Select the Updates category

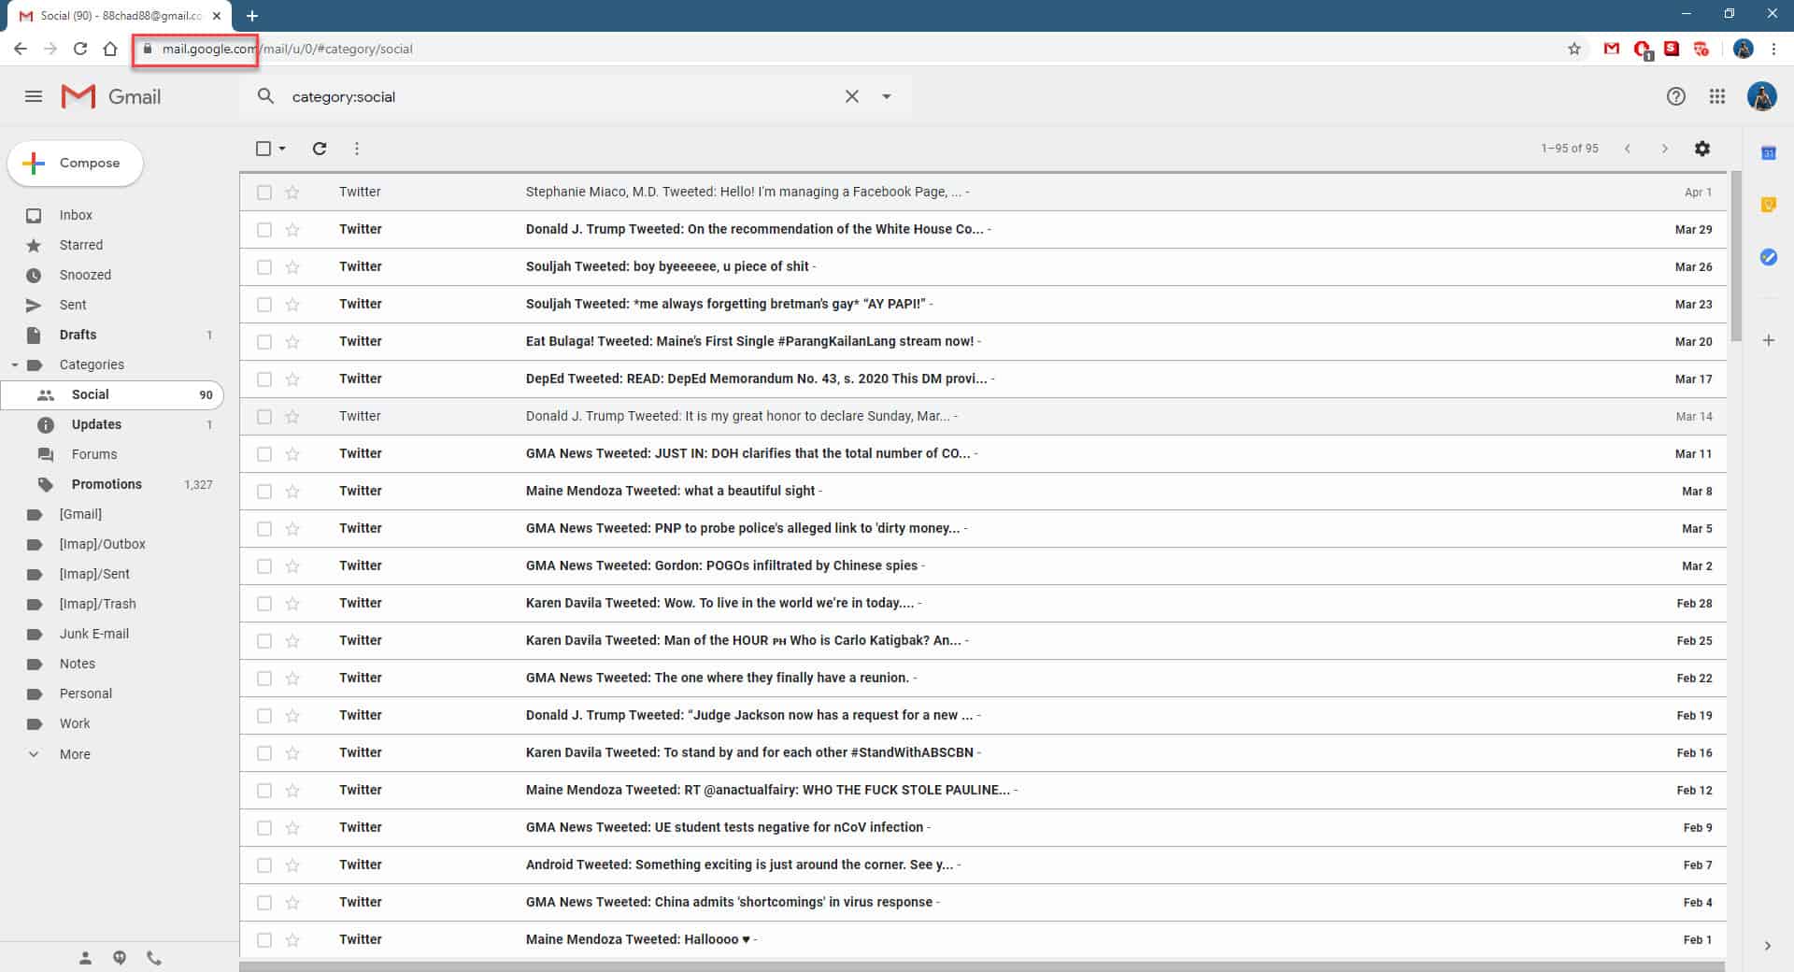[x=96, y=424]
